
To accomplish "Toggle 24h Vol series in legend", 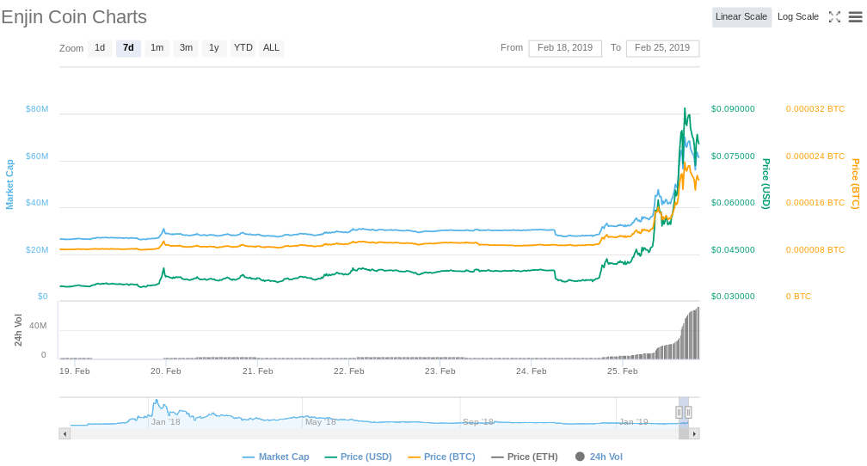I will pos(599,457).
